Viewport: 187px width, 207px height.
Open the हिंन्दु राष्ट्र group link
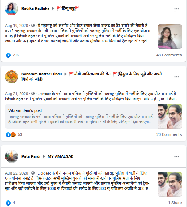[68, 8]
